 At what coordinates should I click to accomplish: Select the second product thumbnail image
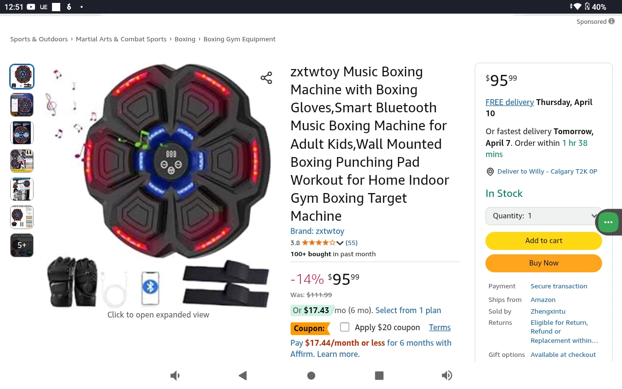coord(22,105)
